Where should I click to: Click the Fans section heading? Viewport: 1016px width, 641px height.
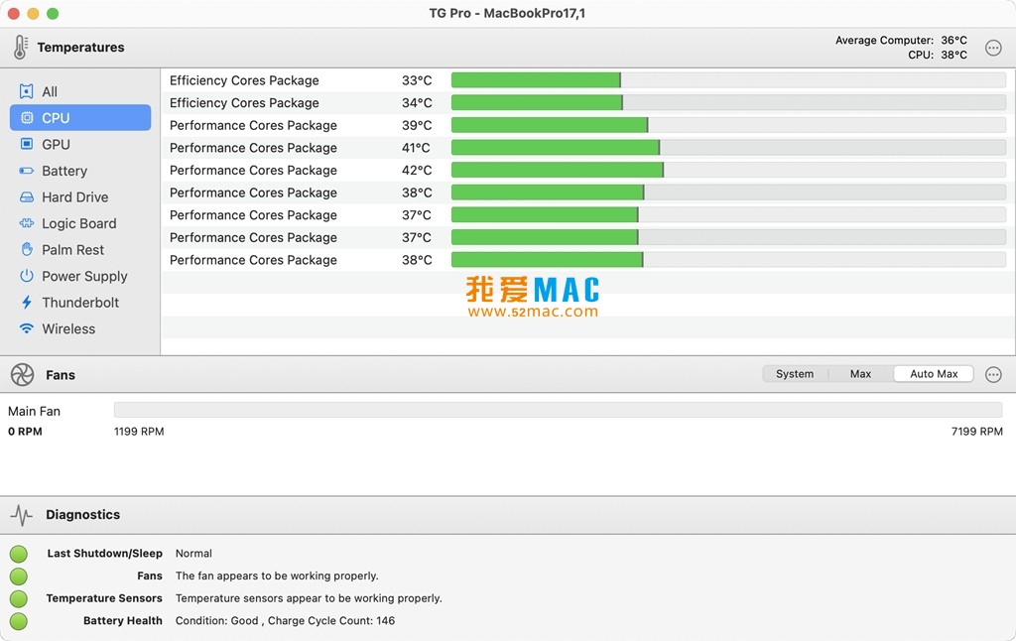(x=61, y=375)
